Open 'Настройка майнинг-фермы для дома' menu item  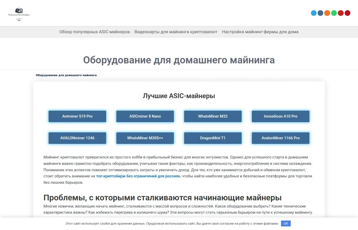coord(260,32)
